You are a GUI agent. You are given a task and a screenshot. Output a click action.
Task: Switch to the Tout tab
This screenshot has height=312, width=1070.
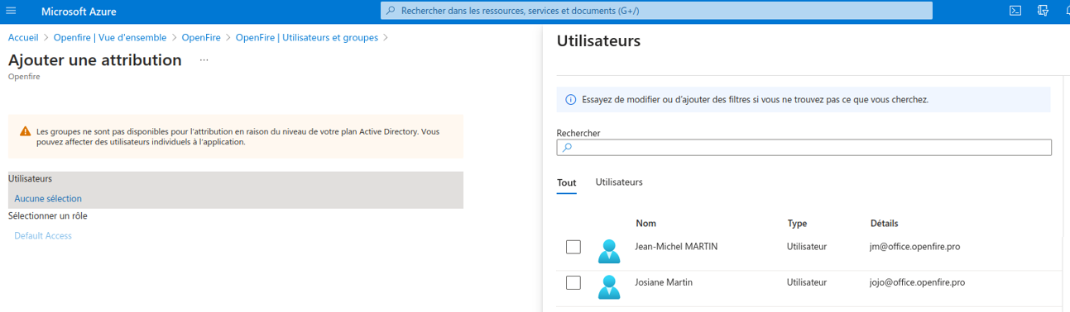566,182
